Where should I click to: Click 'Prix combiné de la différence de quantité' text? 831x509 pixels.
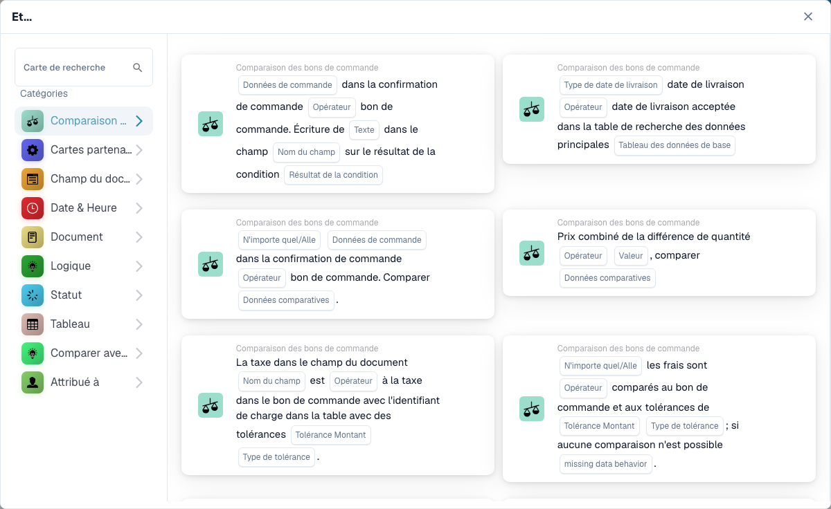(x=654, y=237)
